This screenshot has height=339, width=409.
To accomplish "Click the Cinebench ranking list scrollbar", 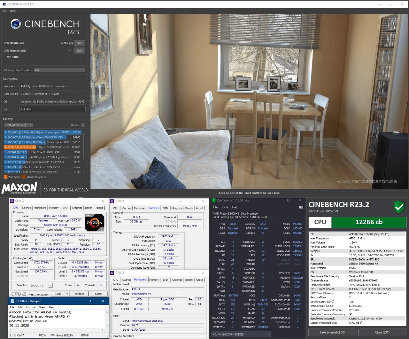I will point(83,146).
